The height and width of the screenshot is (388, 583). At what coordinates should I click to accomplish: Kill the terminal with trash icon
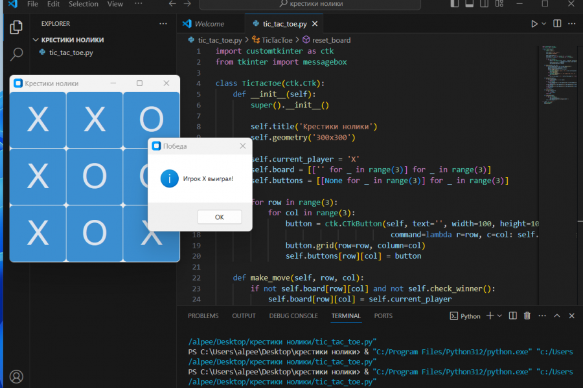pyautogui.click(x=527, y=316)
